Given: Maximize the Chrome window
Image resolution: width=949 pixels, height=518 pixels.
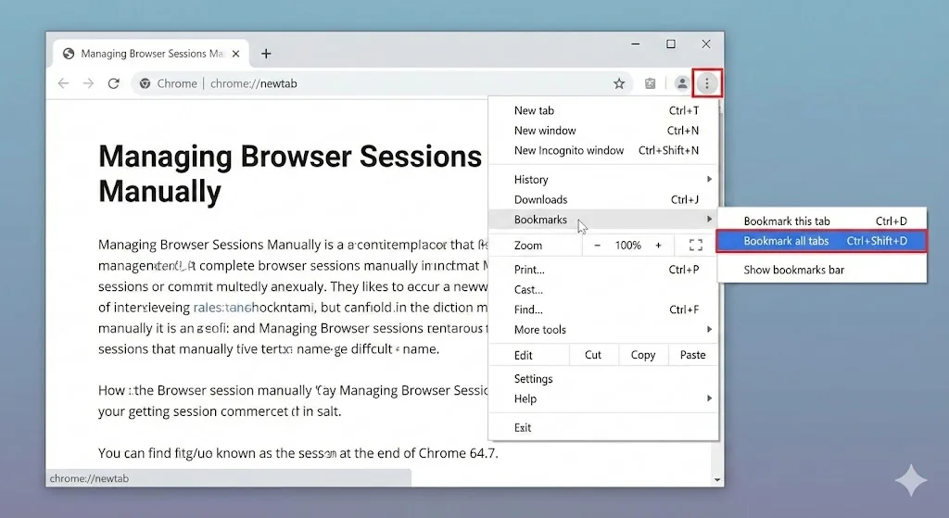Looking at the screenshot, I should (671, 44).
